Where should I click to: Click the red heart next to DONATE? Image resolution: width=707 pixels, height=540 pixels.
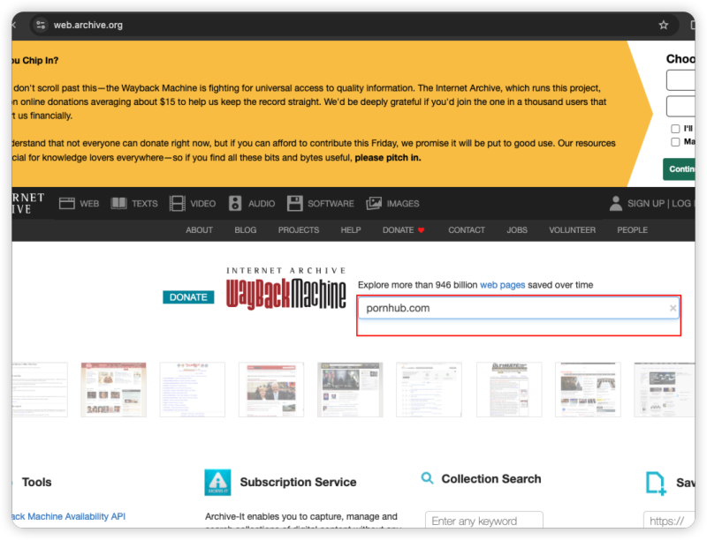(x=422, y=230)
